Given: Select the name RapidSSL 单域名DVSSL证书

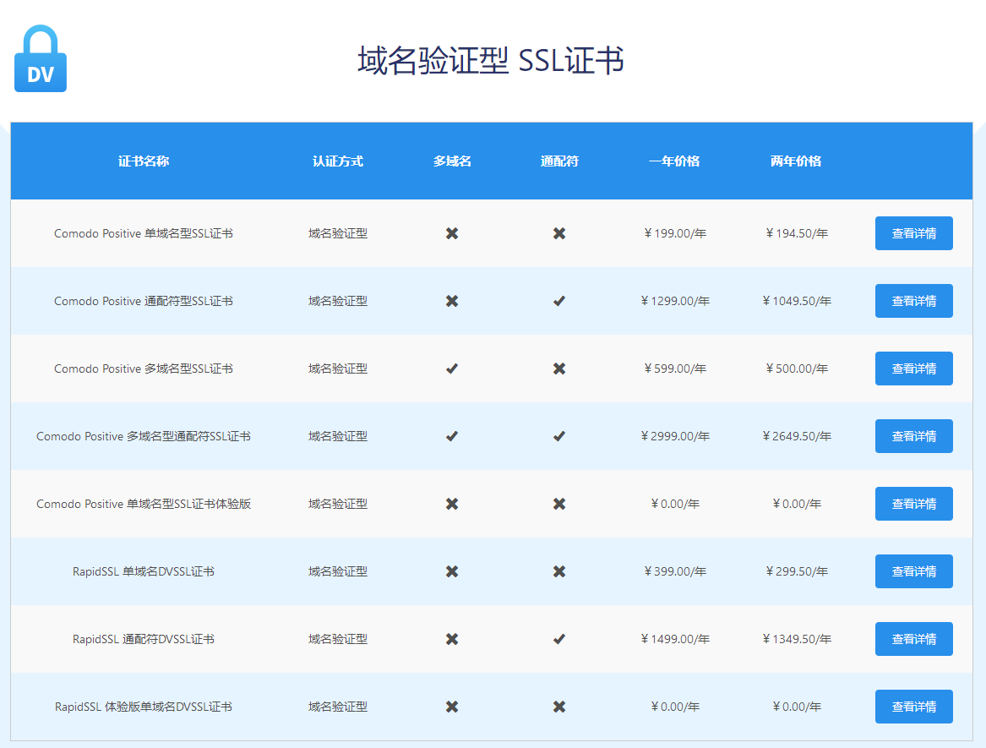Looking at the screenshot, I should coord(144,572).
